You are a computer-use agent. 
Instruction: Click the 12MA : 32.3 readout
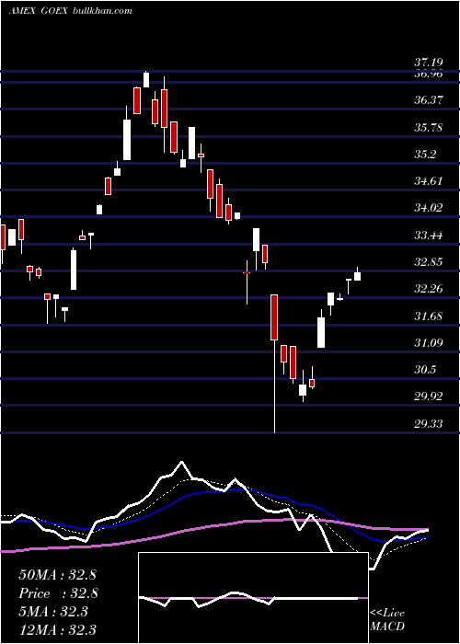click(57, 630)
